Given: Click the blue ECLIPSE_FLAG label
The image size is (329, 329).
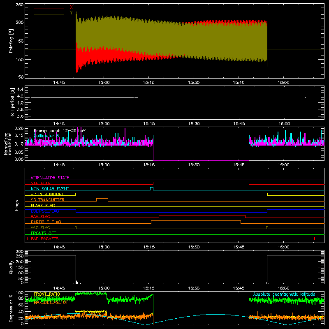Looking at the screenshot, I should tap(45, 211).
